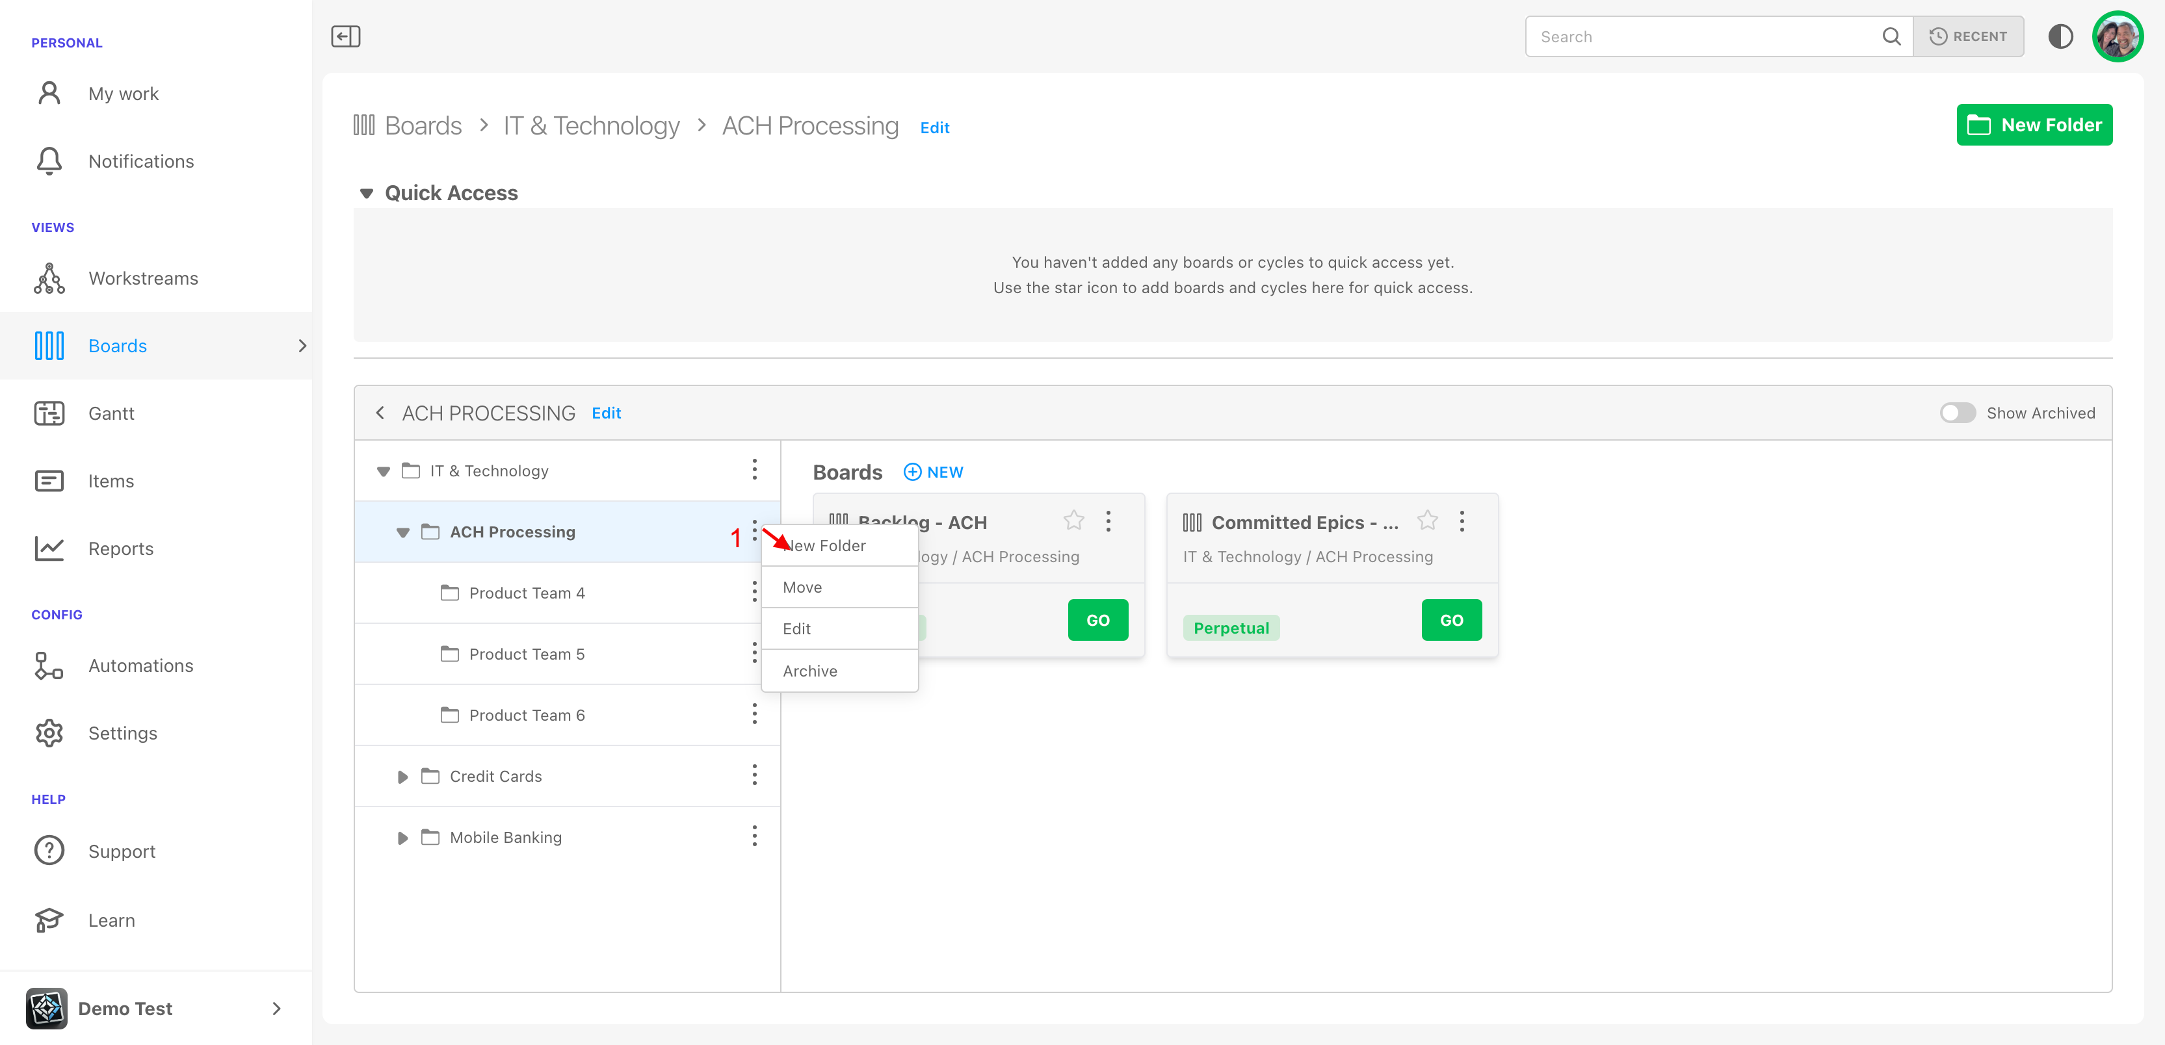The image size is (2165, 1045).
Task: Toggle dark mode contrast icon
Action: point(2060,36)
